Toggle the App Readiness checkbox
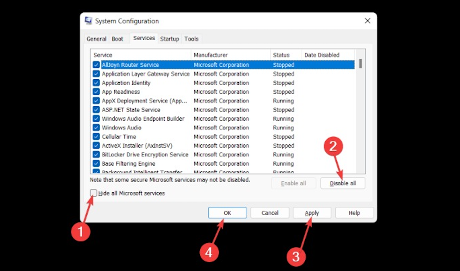The width and height of the screenshot is (460, 271). [x=96, y=92]
